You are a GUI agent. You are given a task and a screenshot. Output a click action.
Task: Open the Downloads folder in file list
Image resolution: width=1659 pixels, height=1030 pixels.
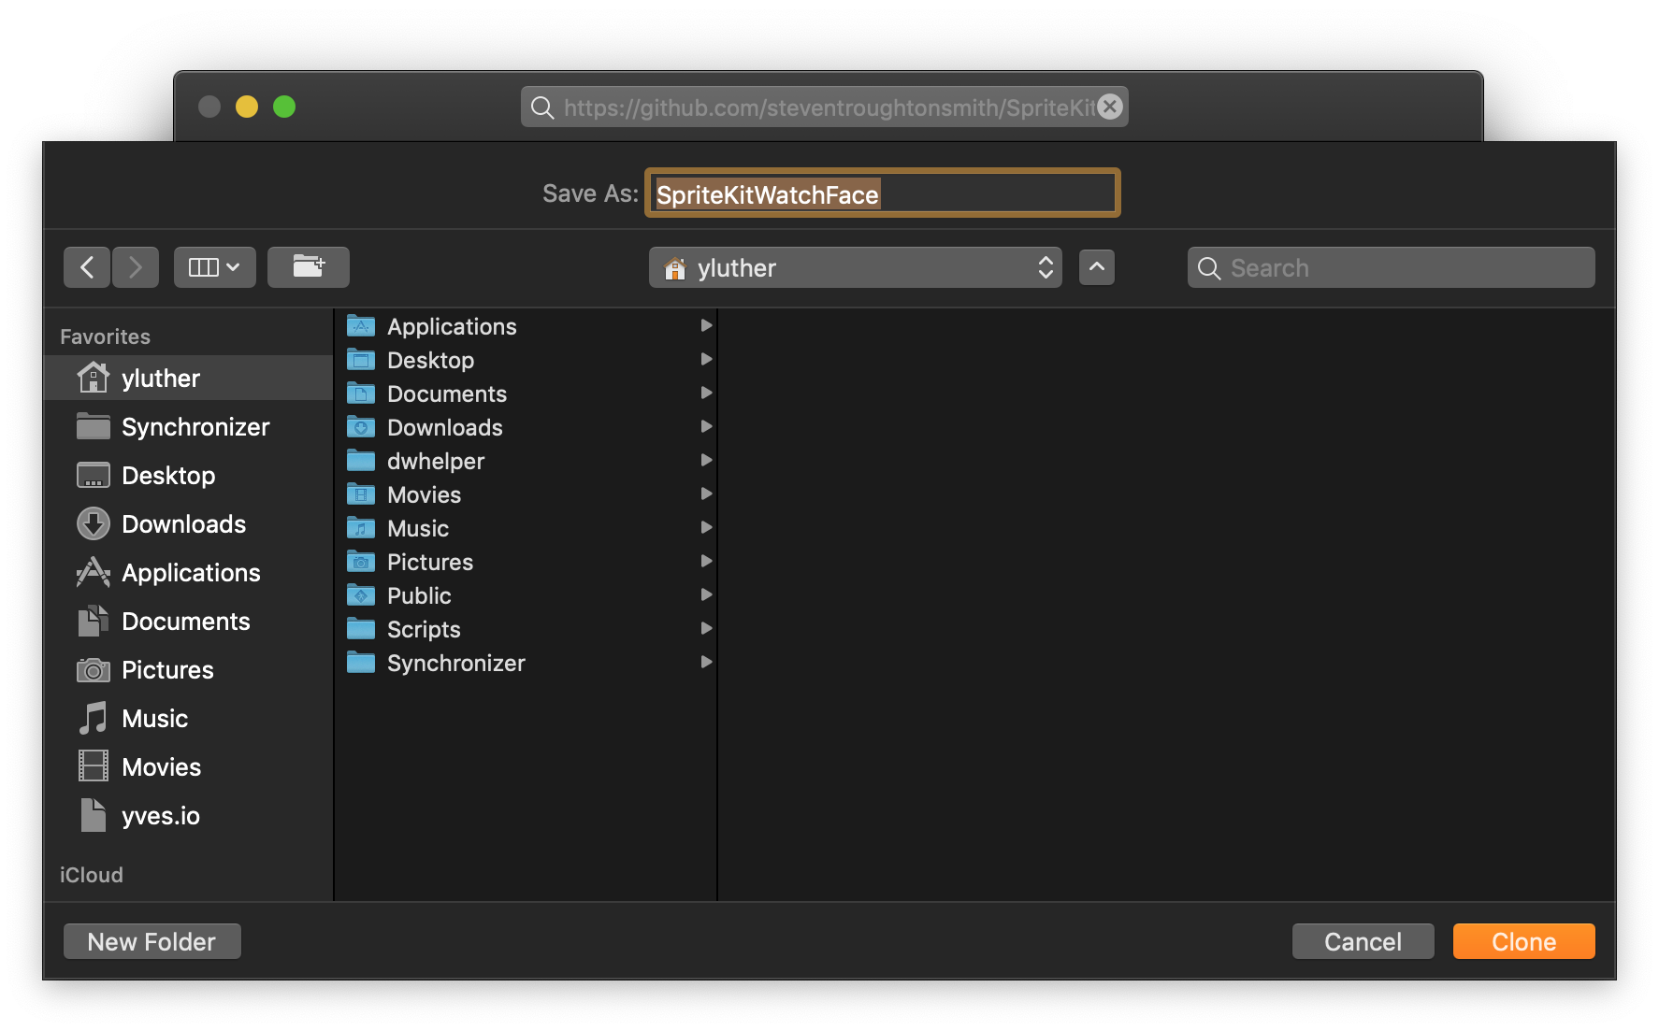[x=526, y=427]
